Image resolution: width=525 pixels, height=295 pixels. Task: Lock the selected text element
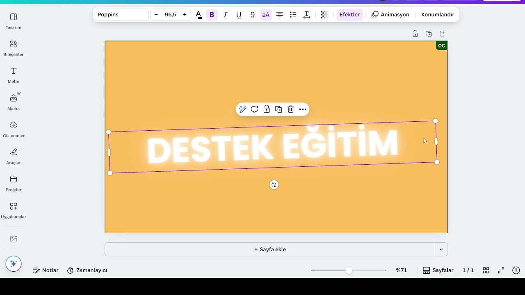pos(267,109)
